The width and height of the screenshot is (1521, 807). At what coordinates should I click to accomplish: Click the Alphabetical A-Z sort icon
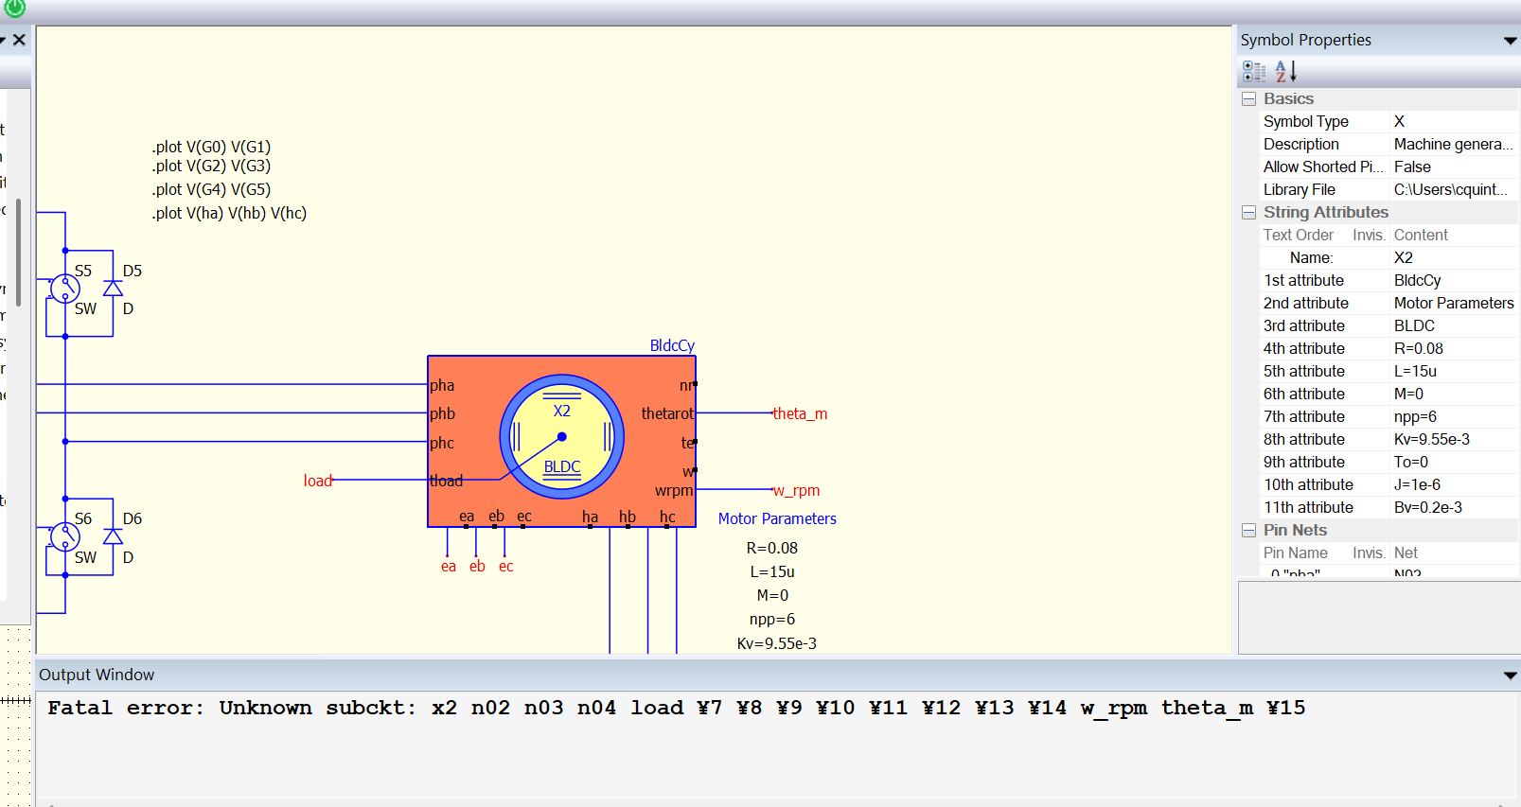(1285, 71)
